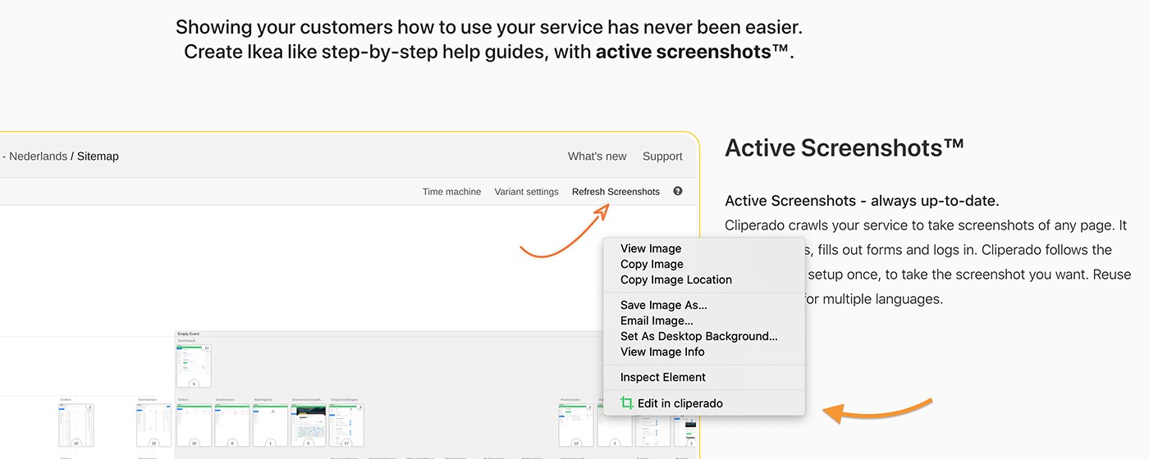
Task: Open Deelnemers thumbnail showing count 9
Action: [x=232, y=425]
